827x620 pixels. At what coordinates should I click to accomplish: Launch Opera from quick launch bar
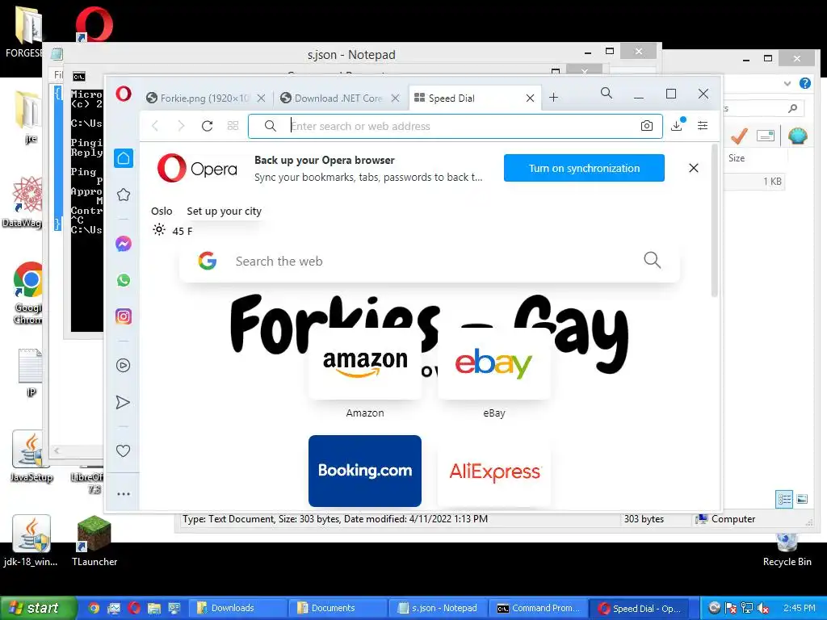(x=134, y=608)
